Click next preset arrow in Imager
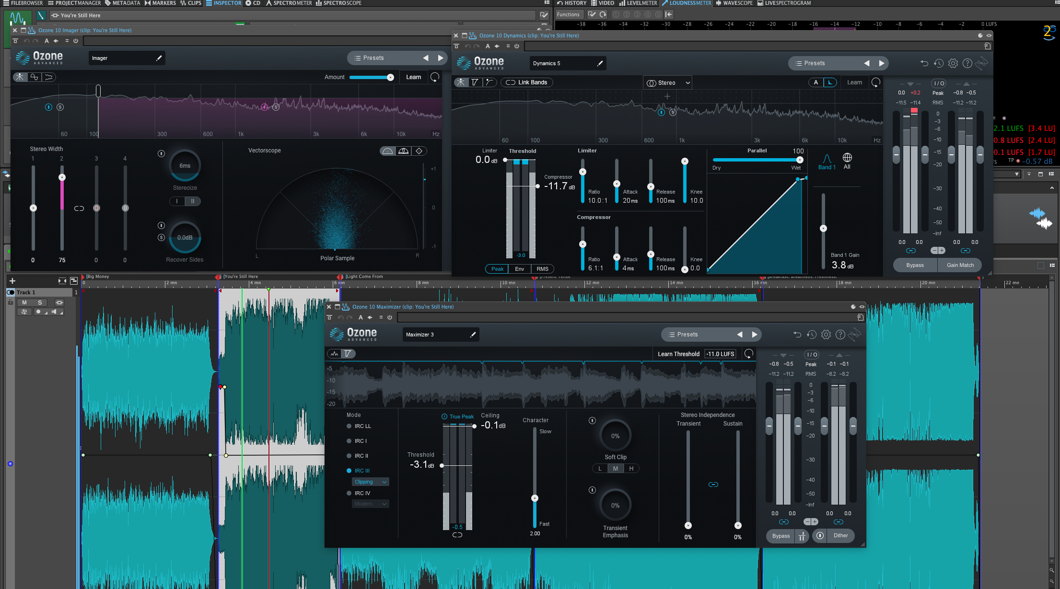1060x589 pixels. (441, 58)
